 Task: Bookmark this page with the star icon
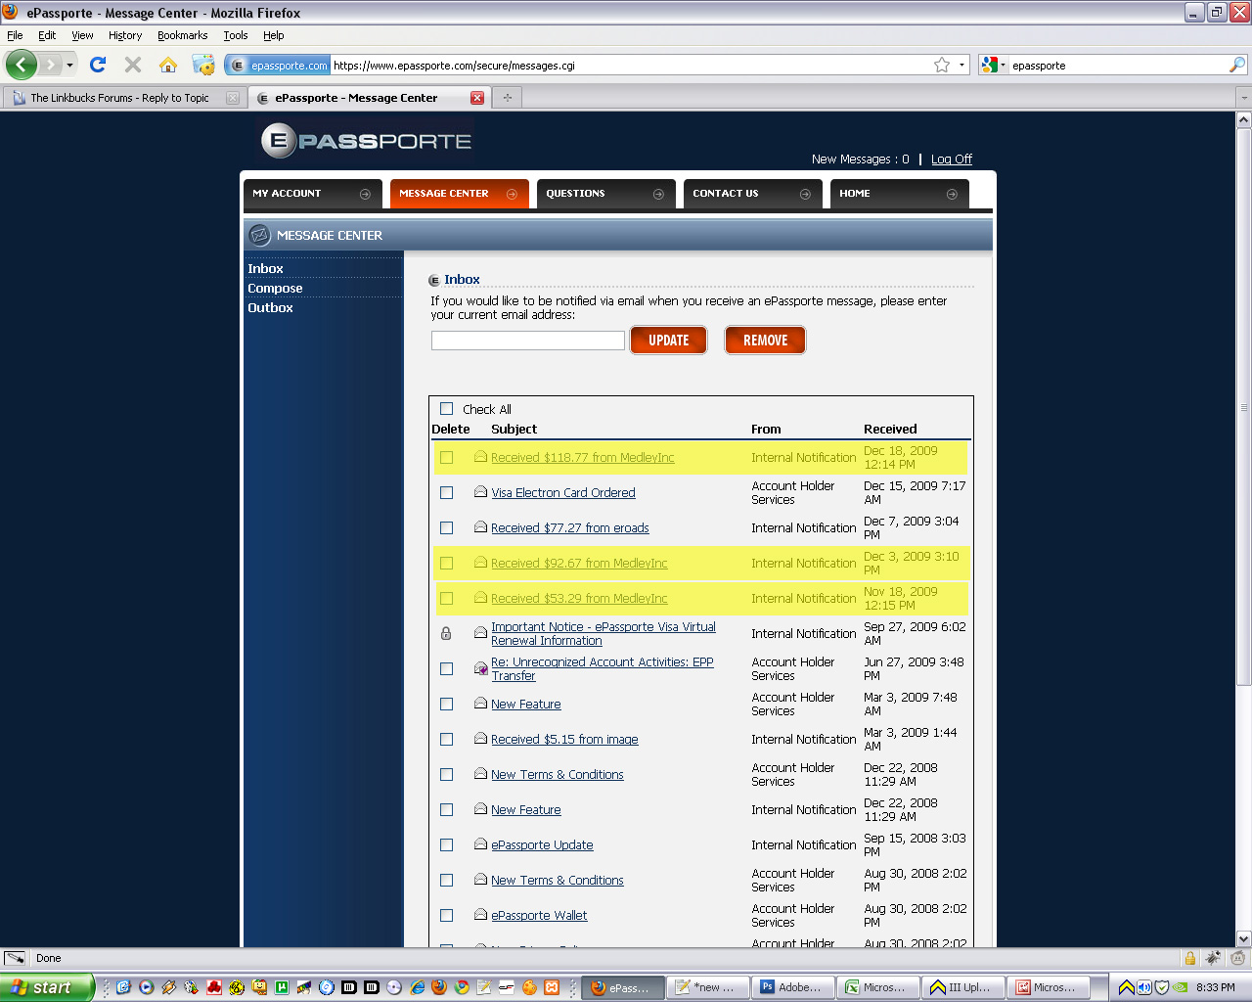coord(942,65)
